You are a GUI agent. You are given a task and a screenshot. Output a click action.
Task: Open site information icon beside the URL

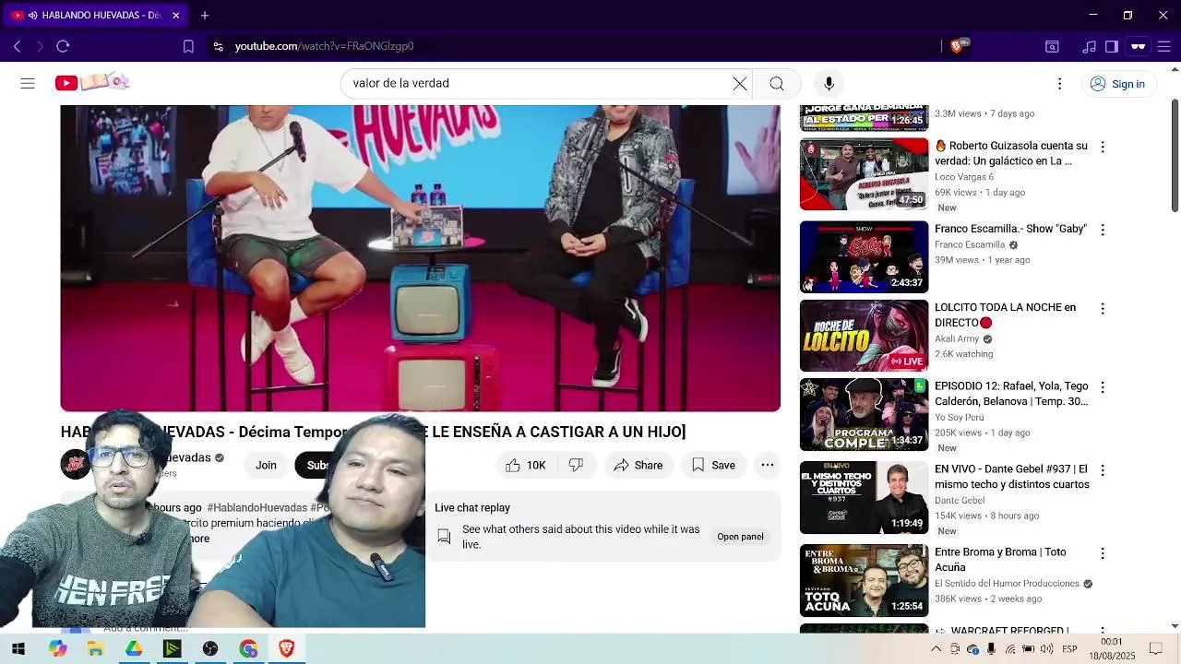(218, 46)
